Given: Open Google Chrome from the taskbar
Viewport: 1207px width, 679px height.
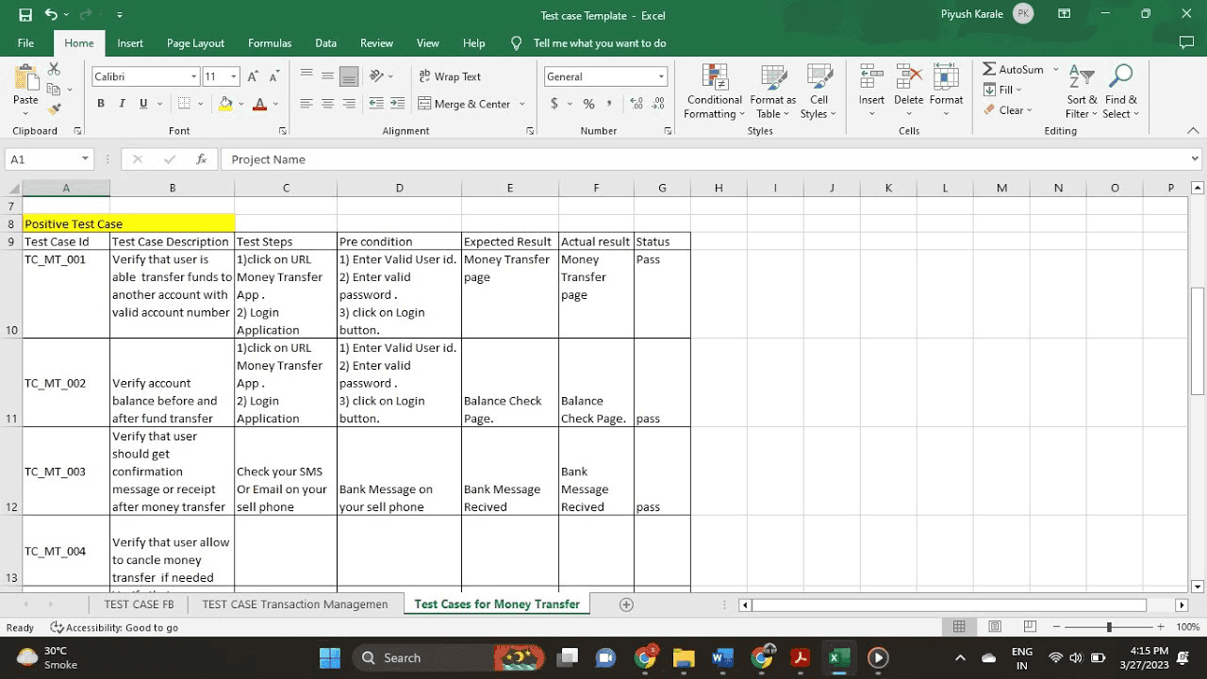Looking at the screenshot, I should (646, 657).
